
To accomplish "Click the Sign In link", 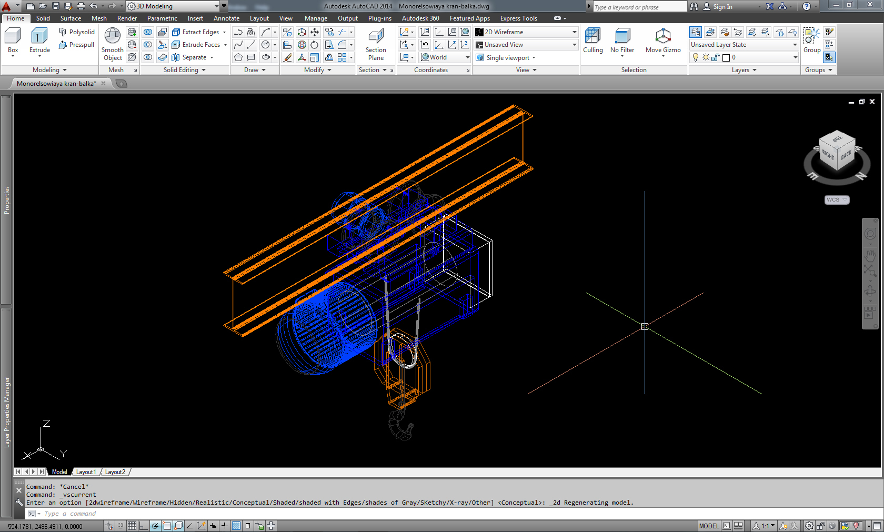I will (x=722, y=7).
